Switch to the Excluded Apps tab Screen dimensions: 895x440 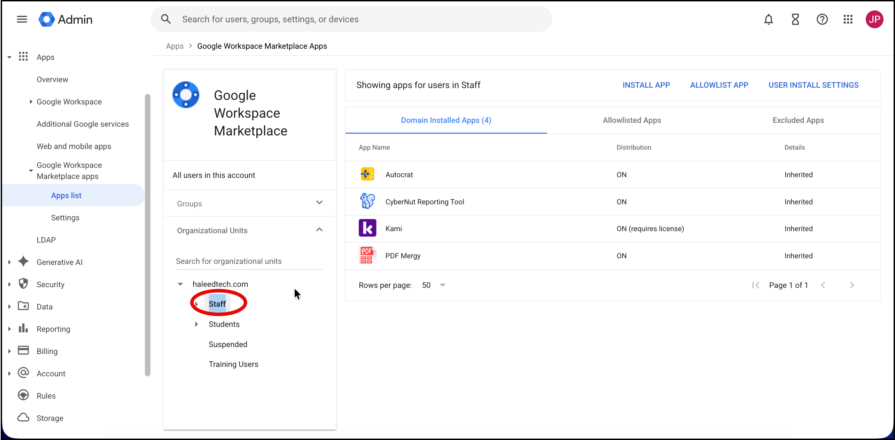click(798, 120)
